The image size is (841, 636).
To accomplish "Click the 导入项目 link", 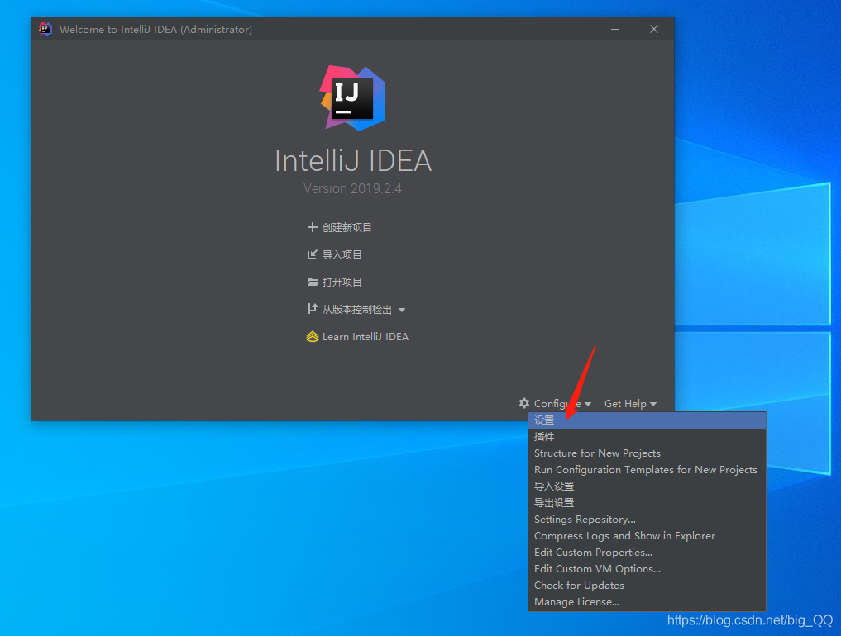I will (x=342, y=255).
